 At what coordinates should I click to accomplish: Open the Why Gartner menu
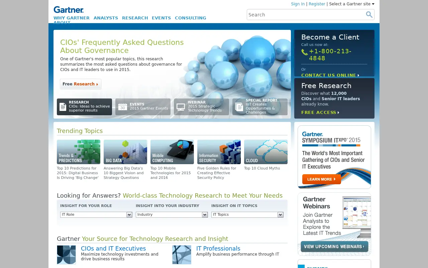click(72, 18)
